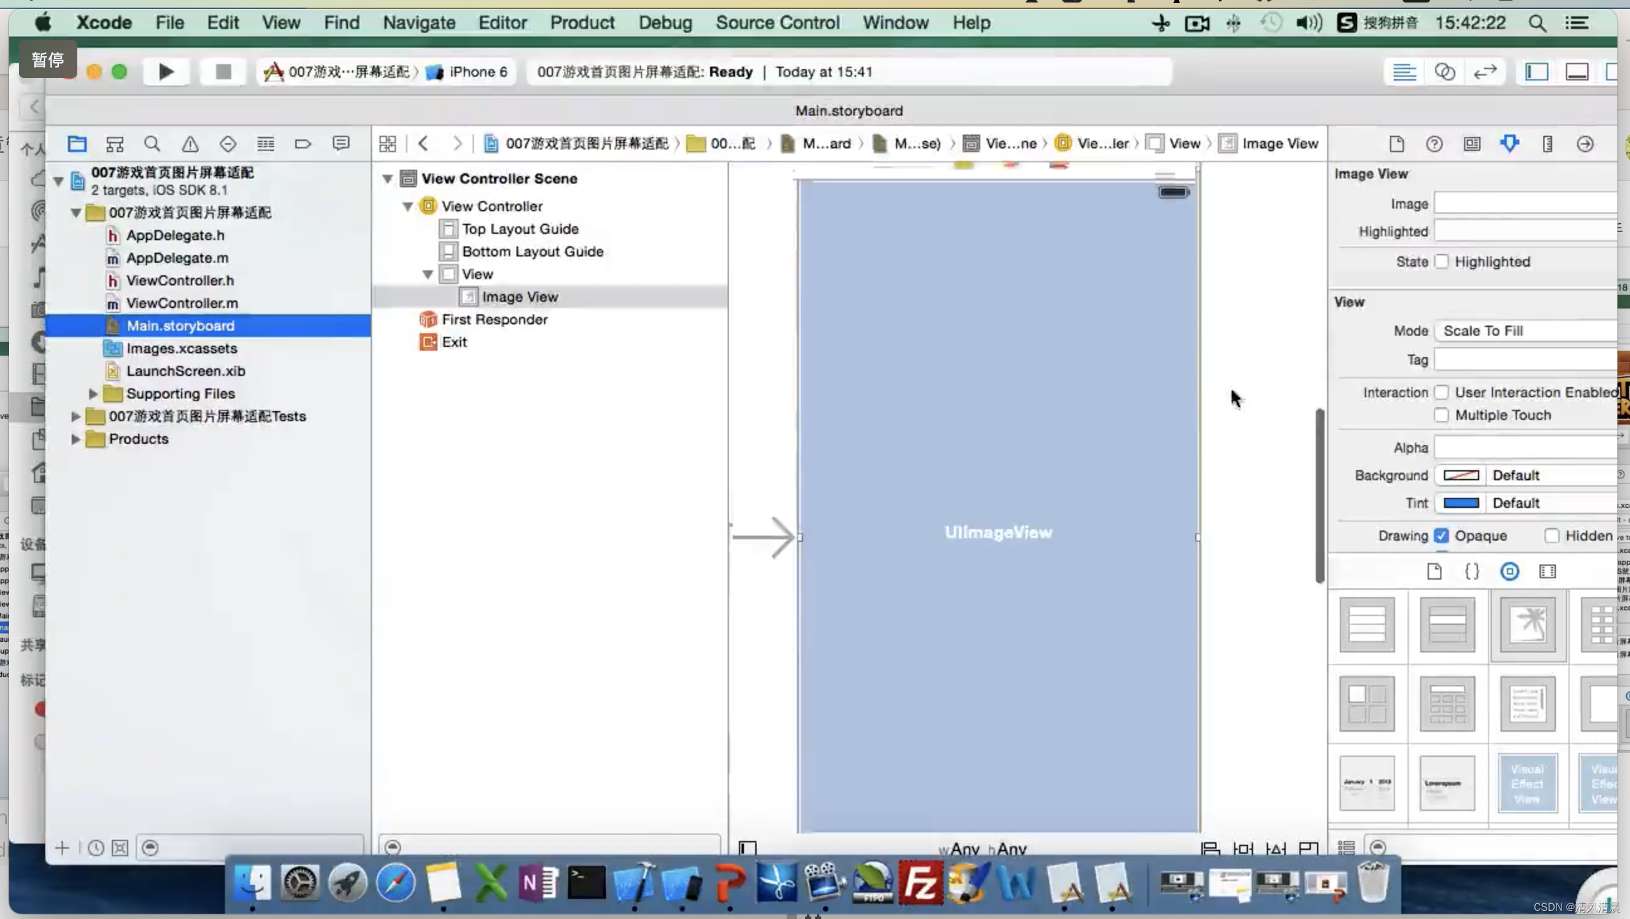The image size is (1630, 919).
Task: Click the Run/Play button in toolbar
Action: 166,70
